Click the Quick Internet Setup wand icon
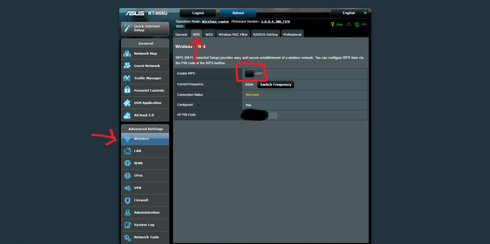 click(x=127, y=28)
